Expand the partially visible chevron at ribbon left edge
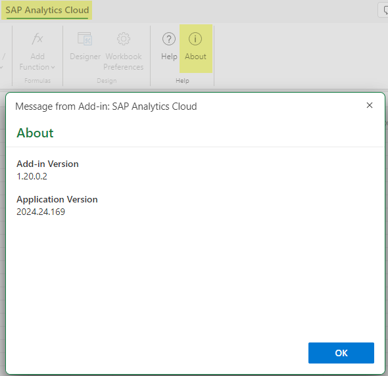Screen dimensions: 388x376 tap(1, 67)
